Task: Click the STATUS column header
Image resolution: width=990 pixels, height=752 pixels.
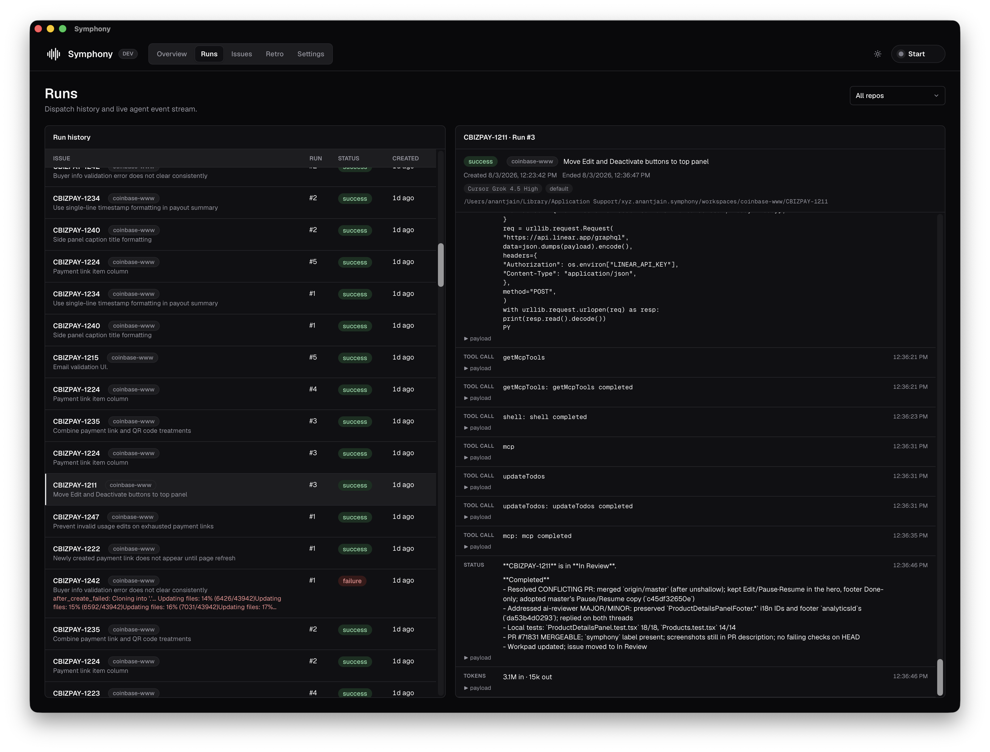Action: [348, 158]
